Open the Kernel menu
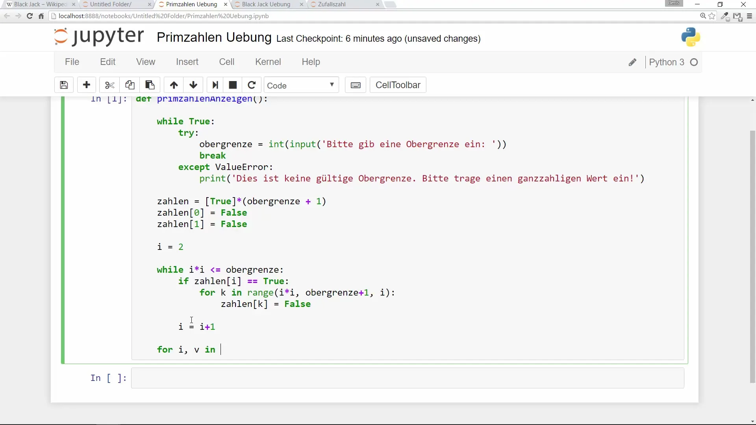The width and height of the screenshot is (756, 425). [268, 62]
